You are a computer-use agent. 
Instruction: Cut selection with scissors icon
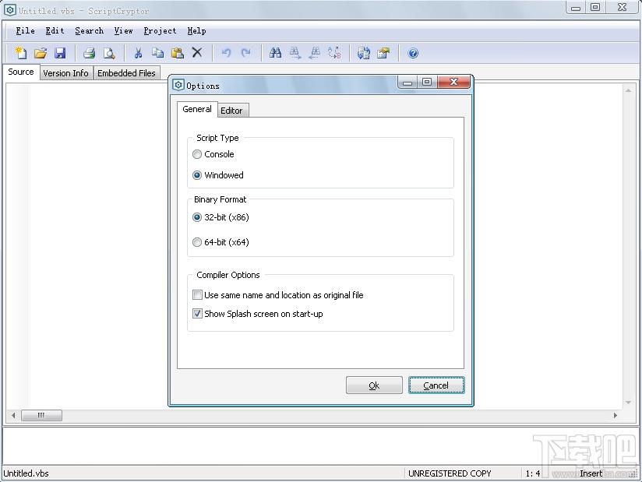pos(138,53)
